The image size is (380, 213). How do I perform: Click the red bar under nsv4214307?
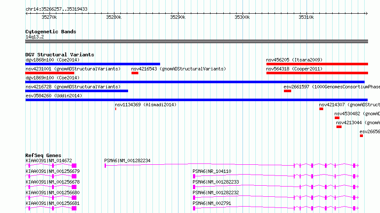[322, 109]
